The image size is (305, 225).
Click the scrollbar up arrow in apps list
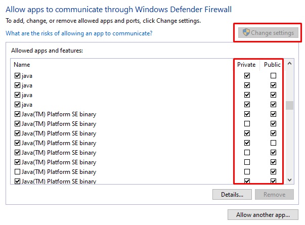289,64
